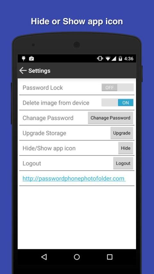154x274 pixels.
Task: Tap the Android home circle button
Action: (x=77, y=257)
